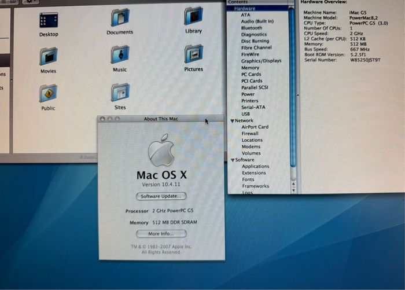
Task: Click the Boot ROM Version value 5.2.5f1
Action: (x=358, y=55)
